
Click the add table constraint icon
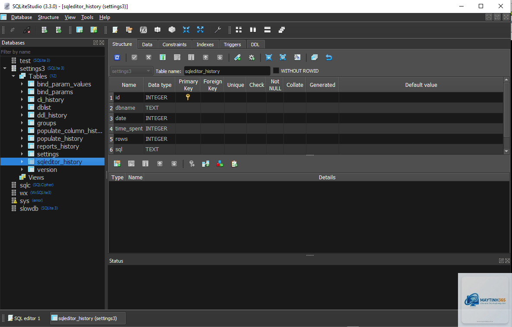117,164
